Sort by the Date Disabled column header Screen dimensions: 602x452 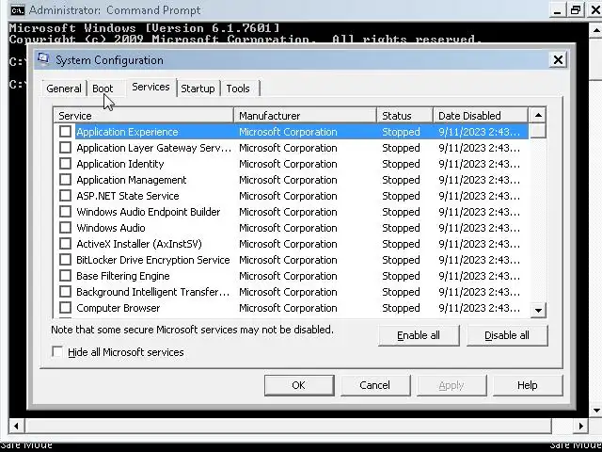[x=481, y=116]
